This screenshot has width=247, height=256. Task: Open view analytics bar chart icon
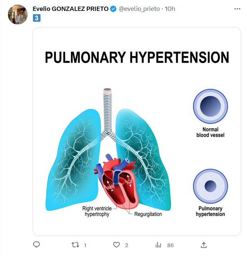coord(158,245)
